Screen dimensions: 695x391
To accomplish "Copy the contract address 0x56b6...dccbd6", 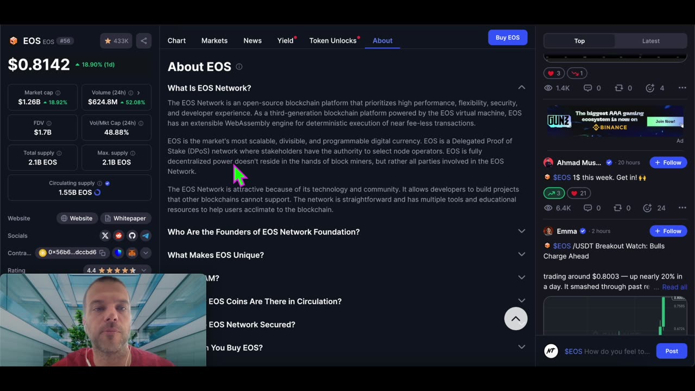I will click(x=102, y=253).
